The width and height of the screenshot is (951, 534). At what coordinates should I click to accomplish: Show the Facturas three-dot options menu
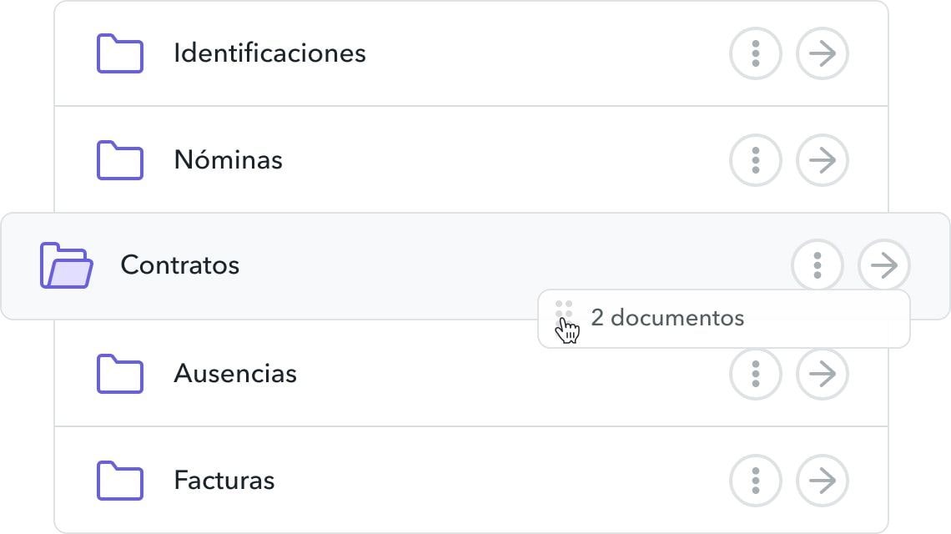tap(756, 481)
